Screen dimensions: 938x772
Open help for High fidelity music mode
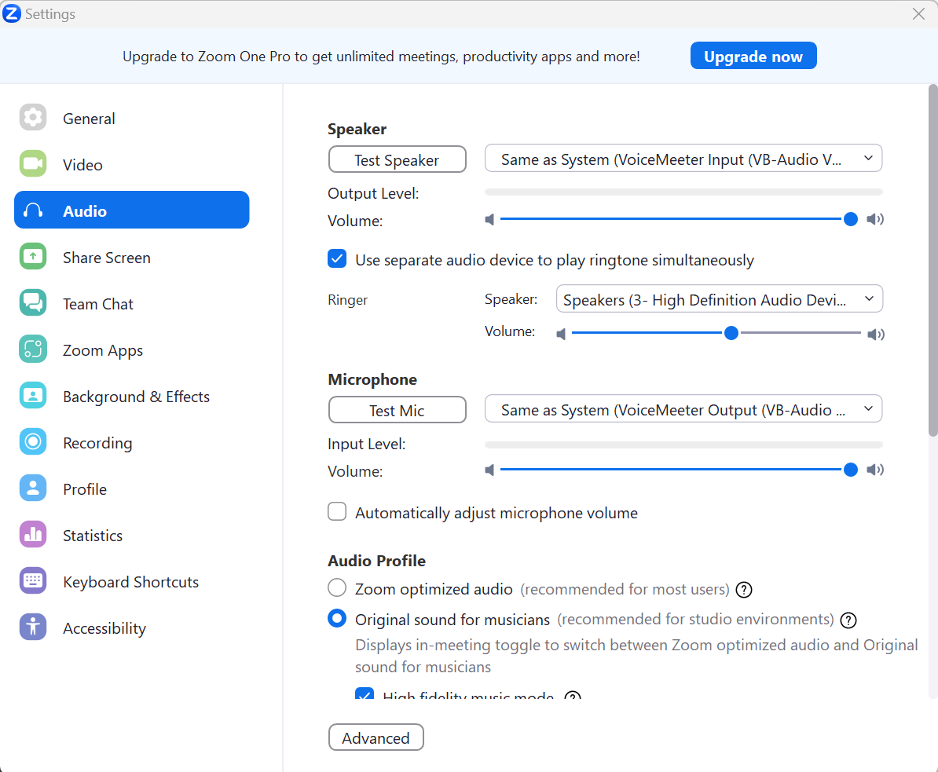pos(573,696)
